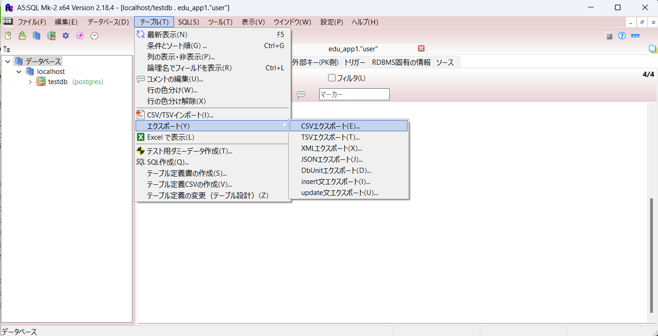Open CSV/TSVインポート(I)... menu item
658x336 pixels.
tap(212, 115)
